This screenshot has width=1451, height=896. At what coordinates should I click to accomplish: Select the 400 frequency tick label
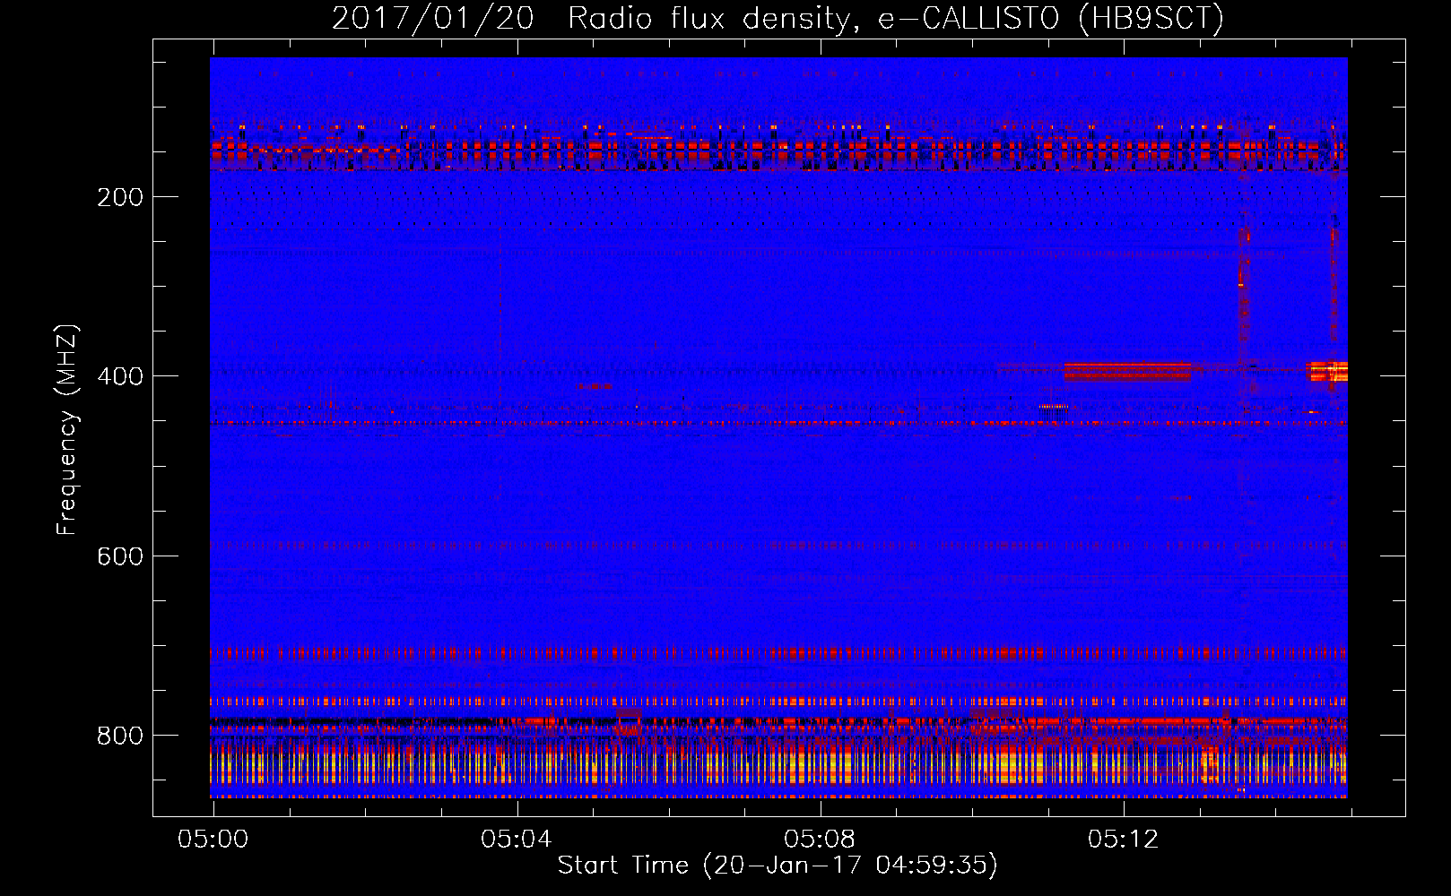pos(120,376)
